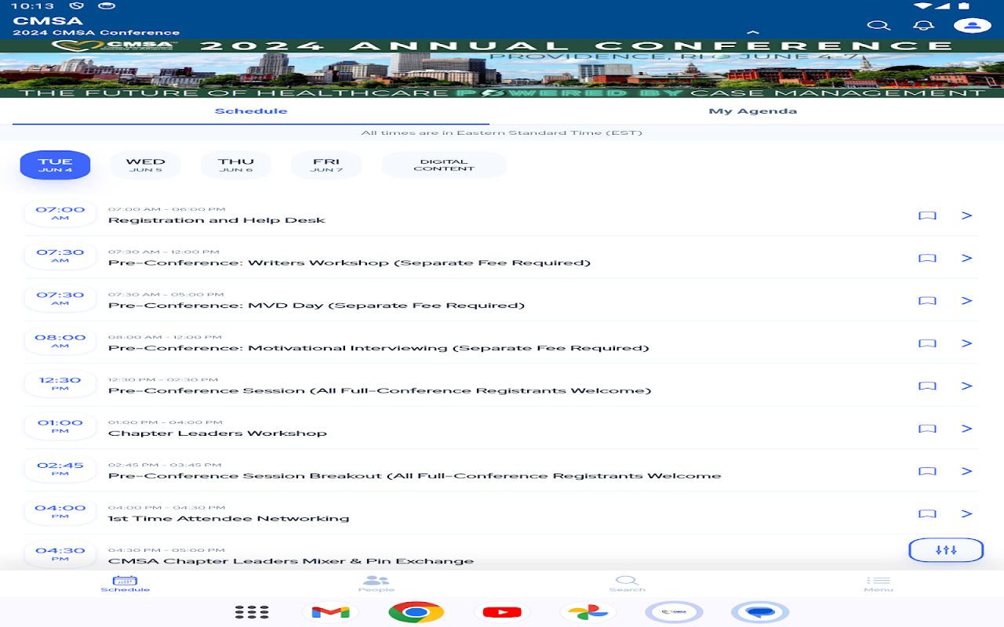Click the 2024 CMSA Conference title
This screenshot has width=1004, height=627.
[x=96, y=33]
